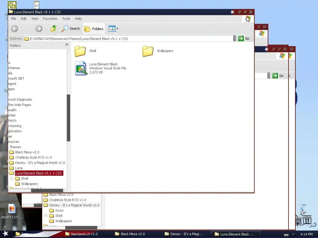Click the folder icon in the front title bar
This screenshot has width=318, height=238.
[x=11, y=12]
